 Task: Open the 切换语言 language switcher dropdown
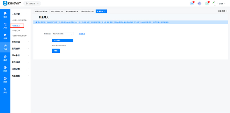pos(32,4)
